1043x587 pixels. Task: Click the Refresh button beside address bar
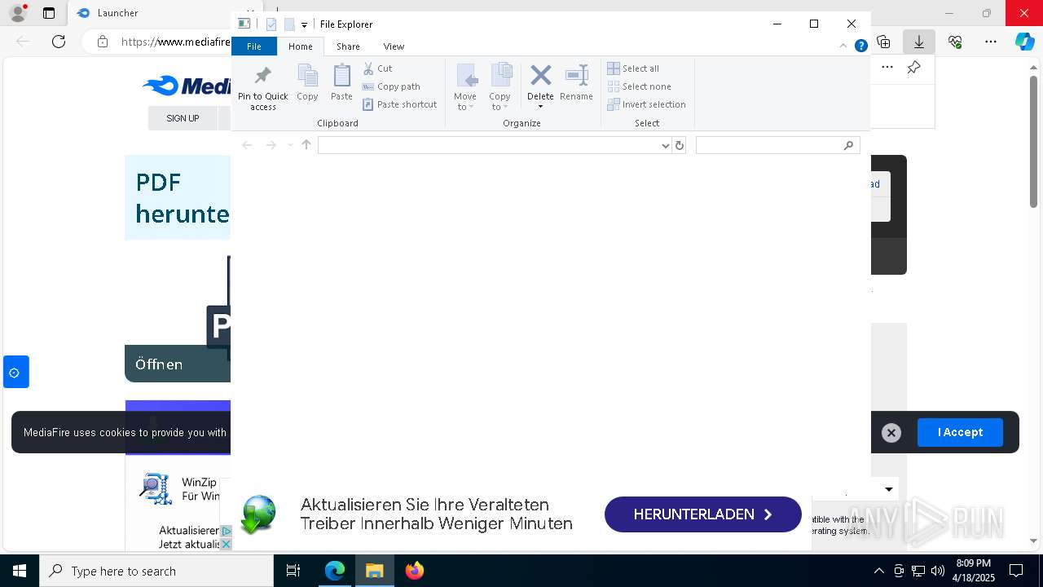pyautogui.click(x=680, y=145)
